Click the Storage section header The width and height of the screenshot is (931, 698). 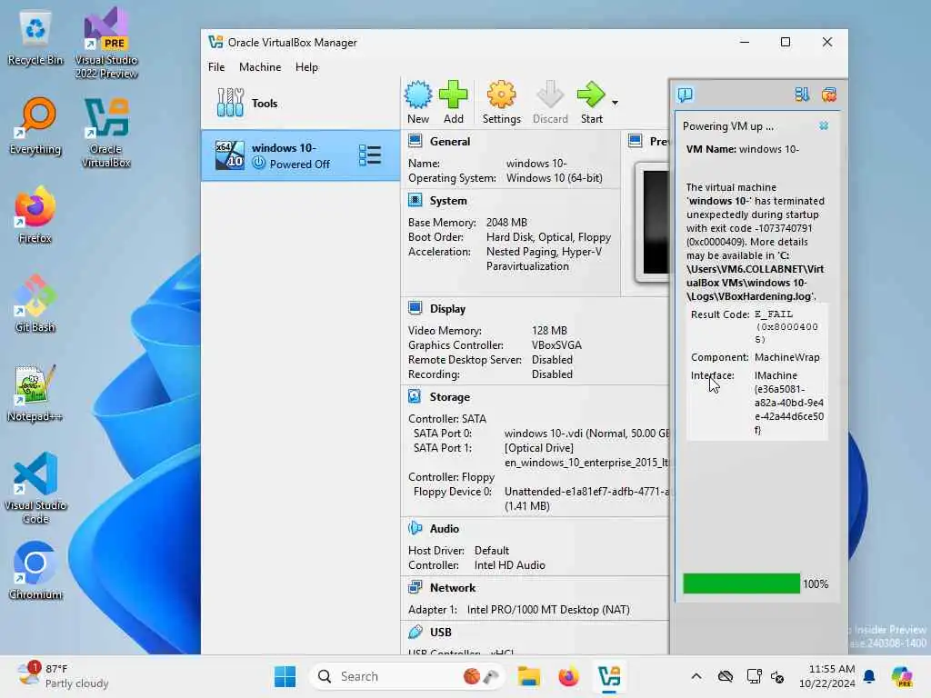coord(449,396)
